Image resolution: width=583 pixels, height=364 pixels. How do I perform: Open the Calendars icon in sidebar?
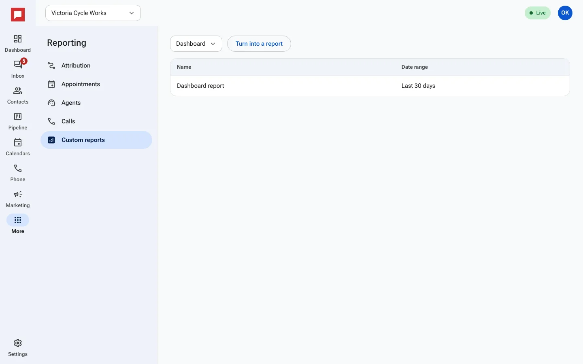18,142
